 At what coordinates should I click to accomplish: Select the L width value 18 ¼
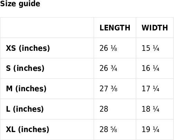tap(151, 109)
